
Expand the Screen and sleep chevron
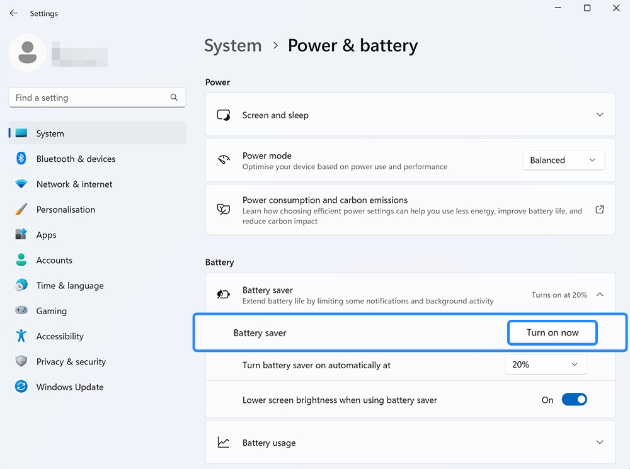click(x=600, y=115)
